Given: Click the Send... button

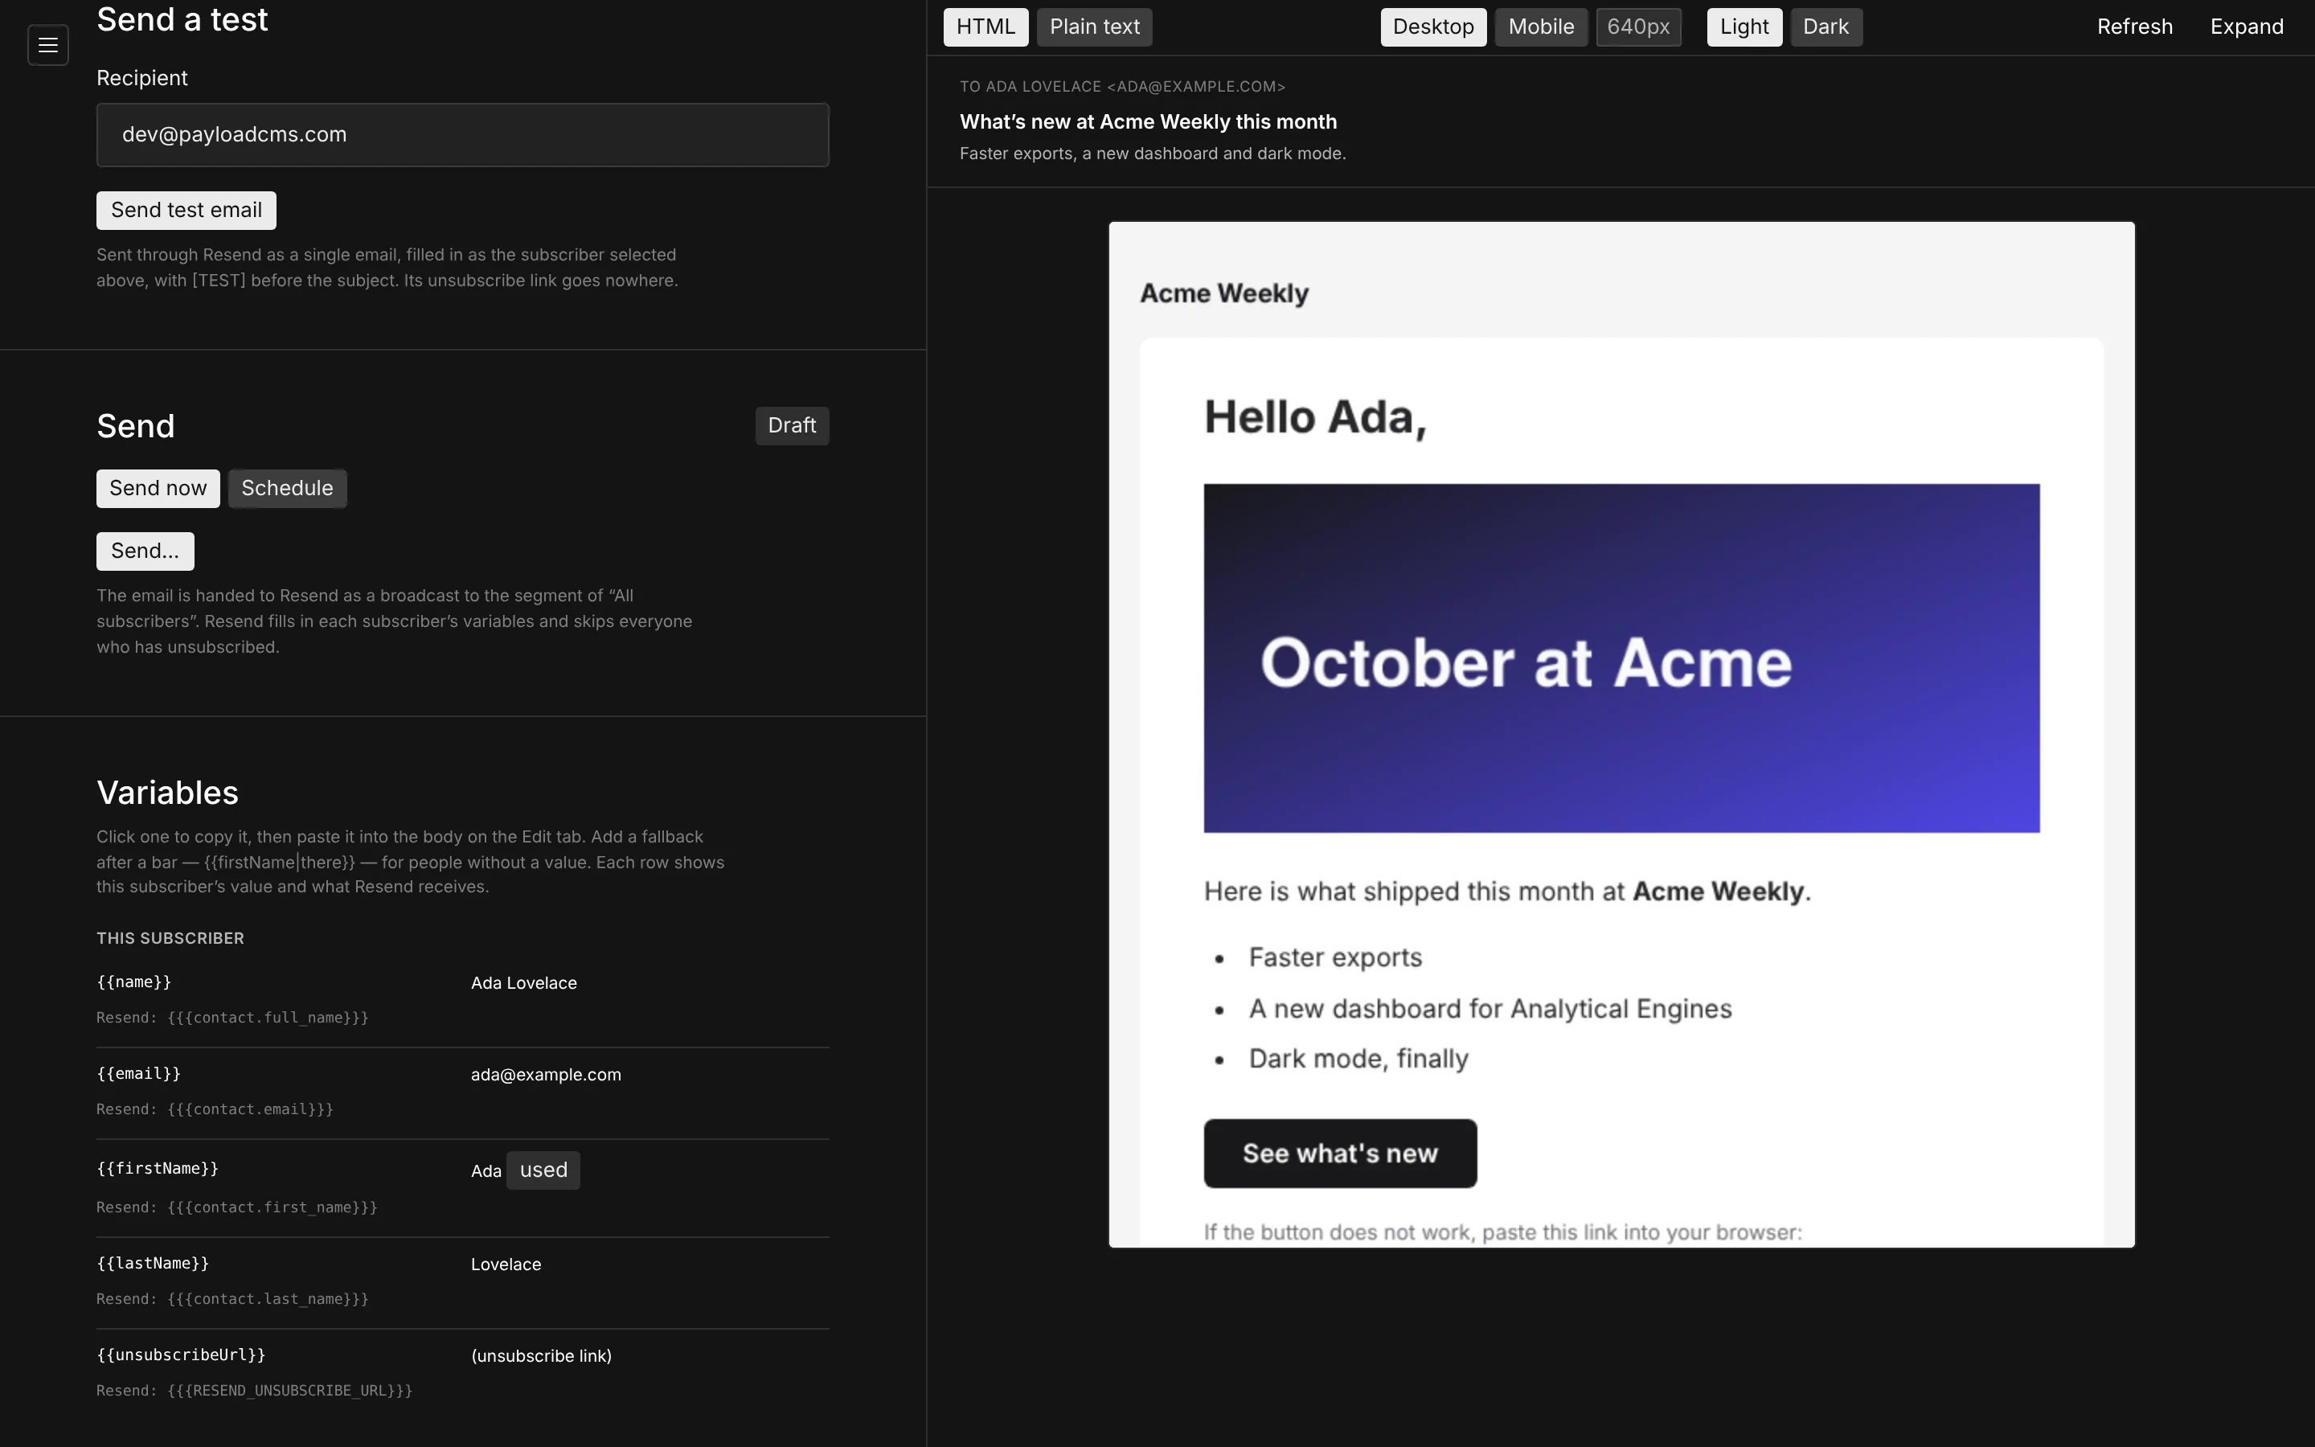Looking at the screenshot, I should [x=145, y=551].
